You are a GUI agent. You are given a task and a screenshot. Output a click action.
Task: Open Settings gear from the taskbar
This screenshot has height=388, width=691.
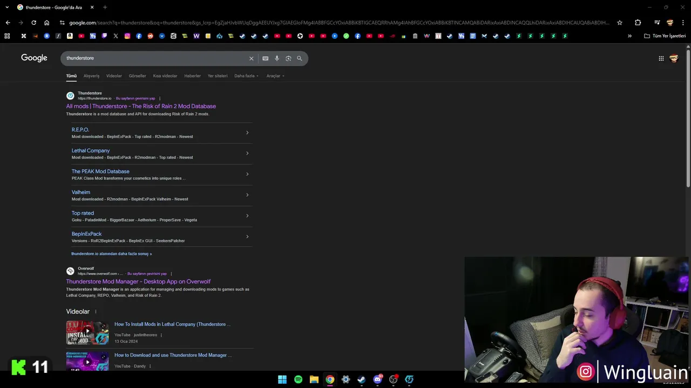click(345, 379)
